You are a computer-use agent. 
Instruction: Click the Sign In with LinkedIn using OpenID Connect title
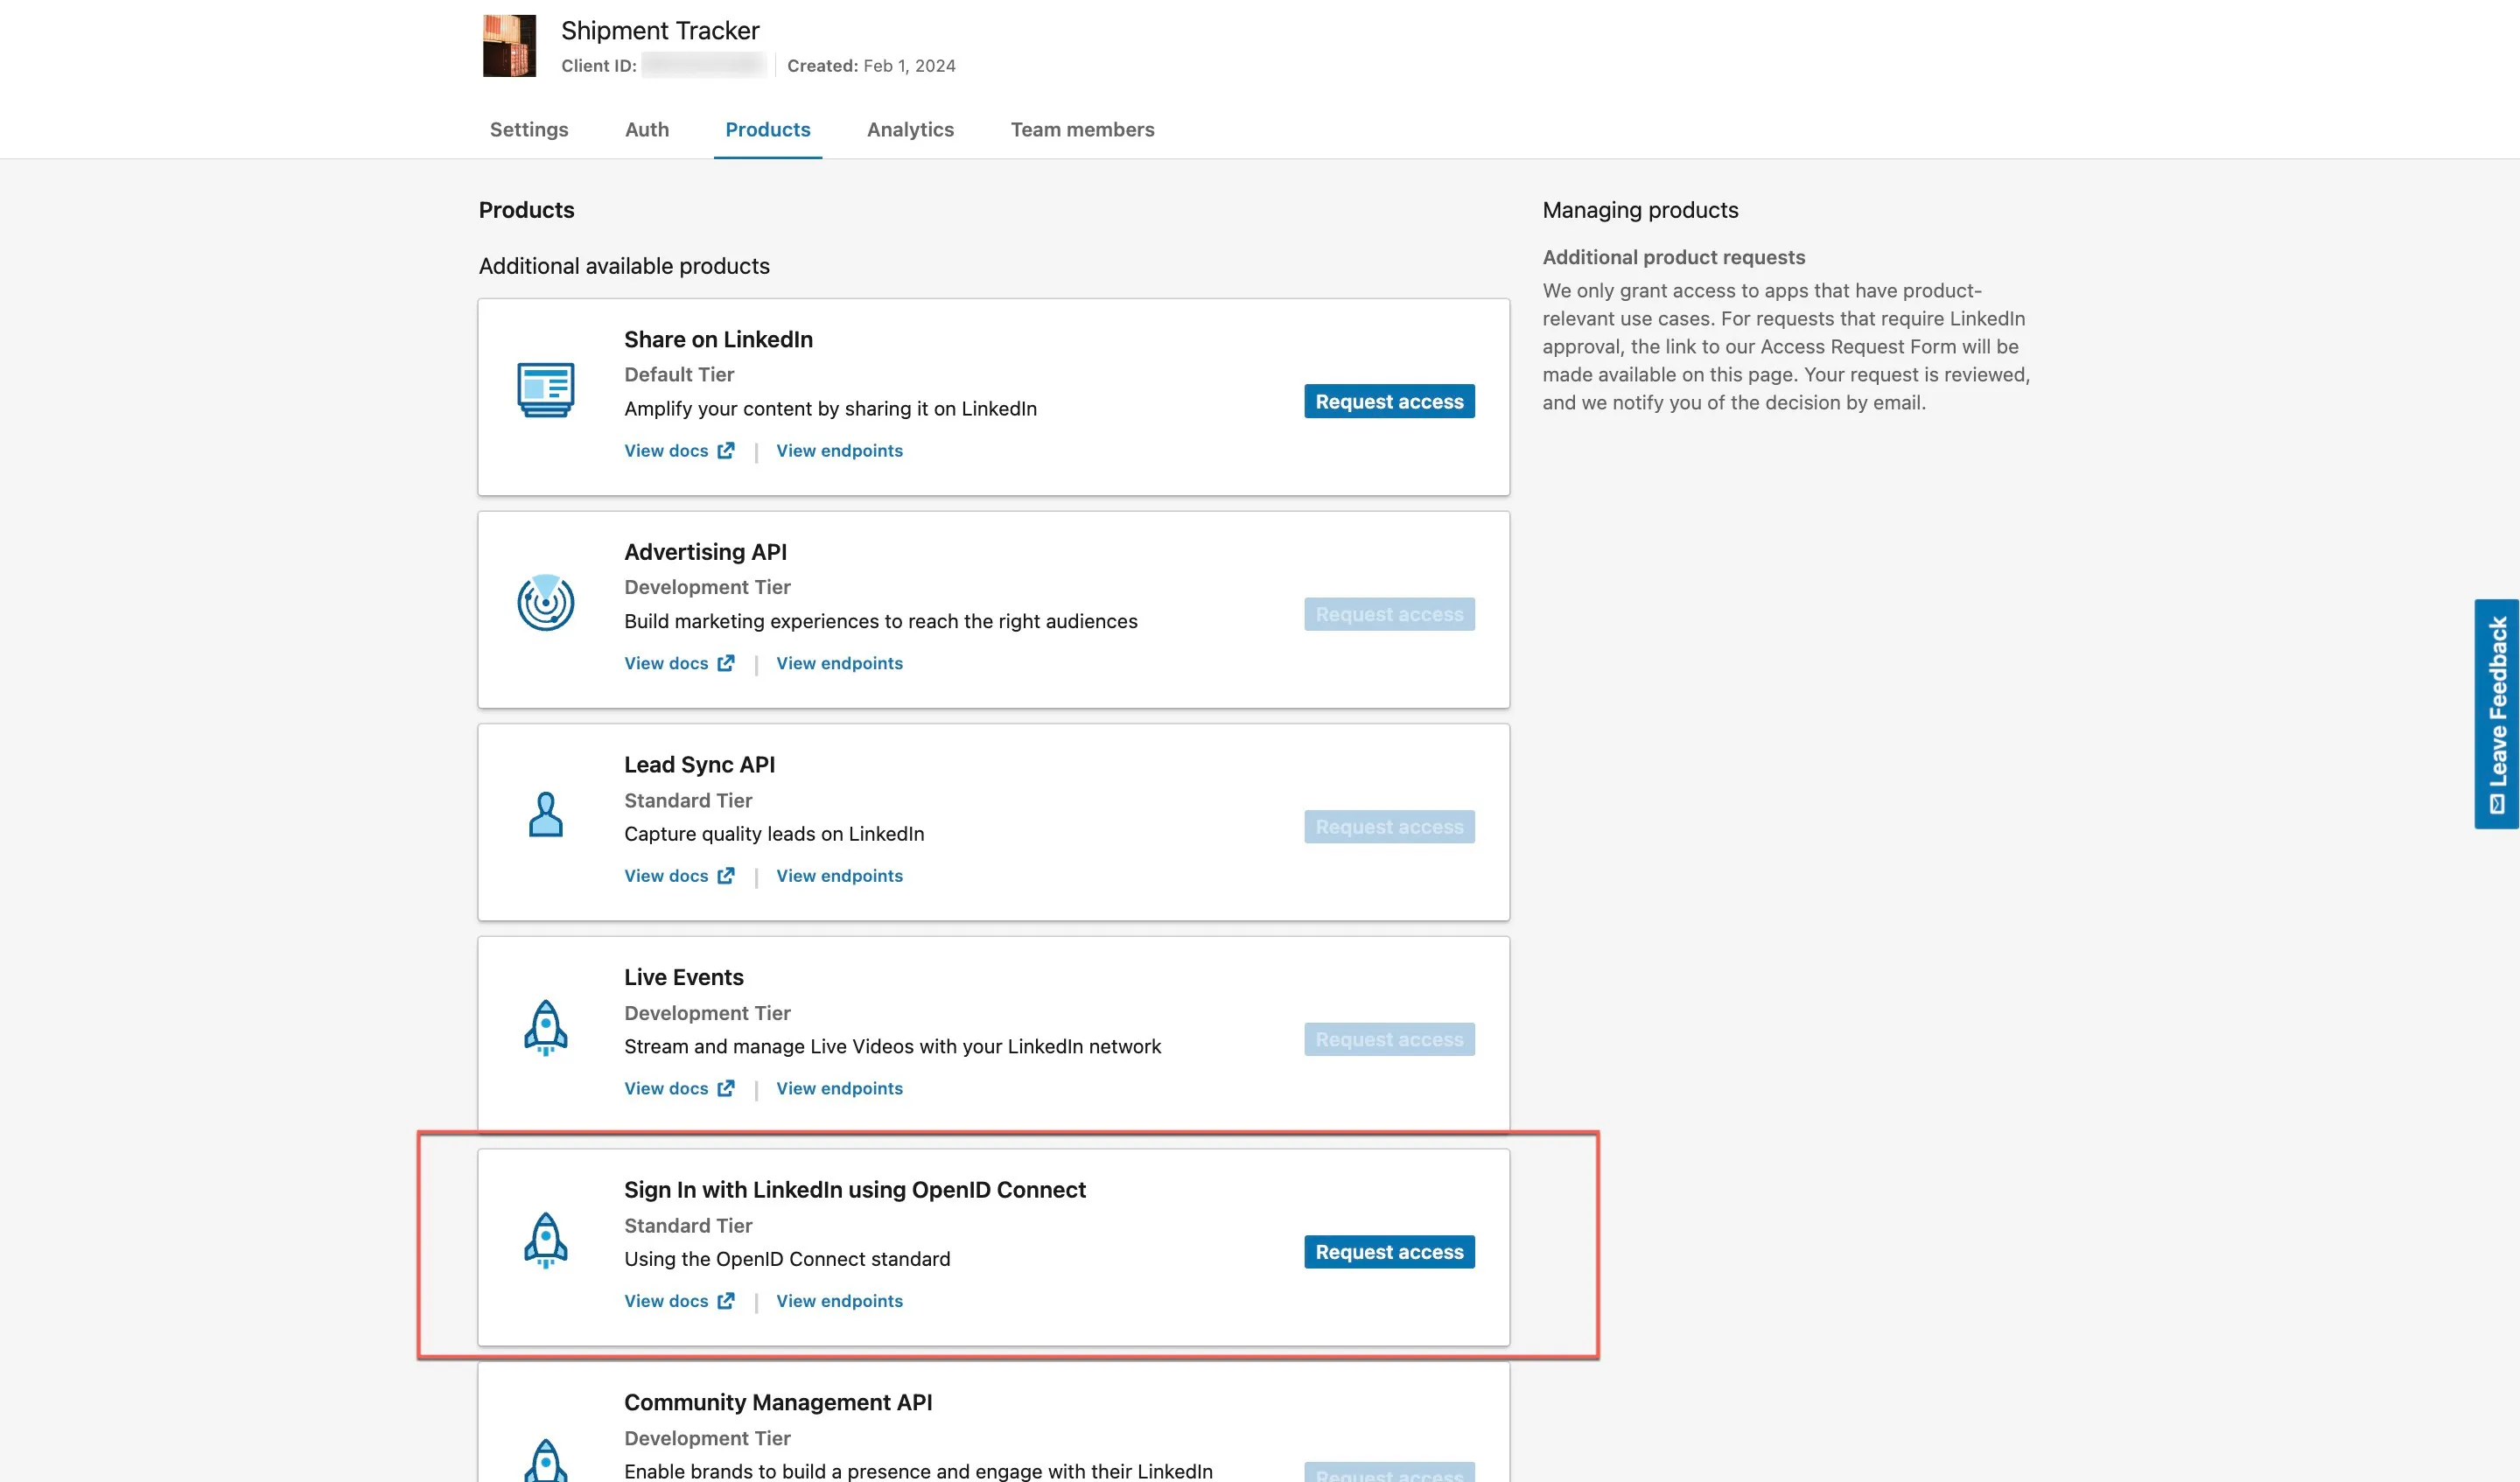(x=855, y=1190)
